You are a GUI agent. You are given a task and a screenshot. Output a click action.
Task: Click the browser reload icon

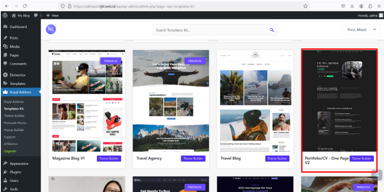25,6
